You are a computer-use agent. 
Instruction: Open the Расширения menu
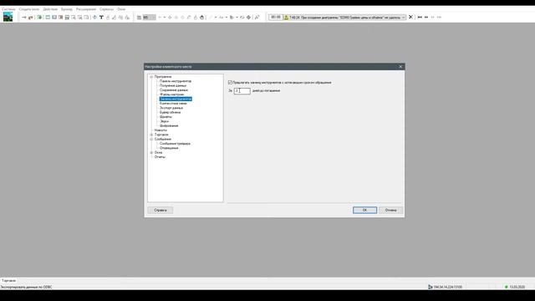[86, 9]
